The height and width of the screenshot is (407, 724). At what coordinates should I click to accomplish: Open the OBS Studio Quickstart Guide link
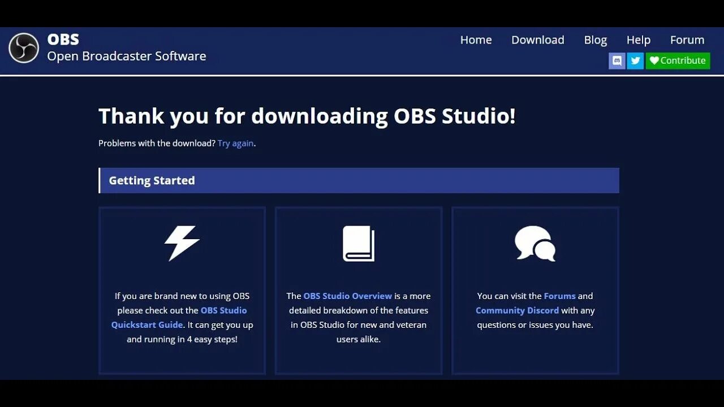coord(179,318)
